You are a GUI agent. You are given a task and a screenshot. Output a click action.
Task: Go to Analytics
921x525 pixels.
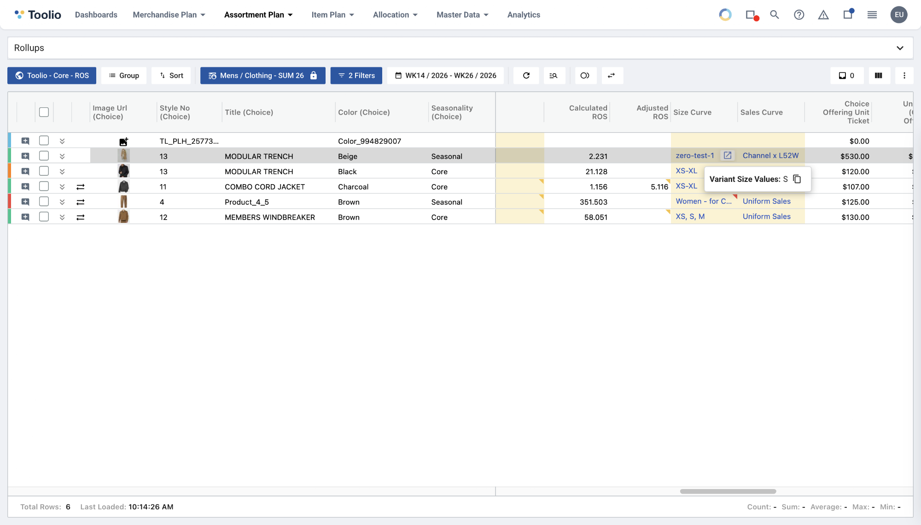pos(524,15)
